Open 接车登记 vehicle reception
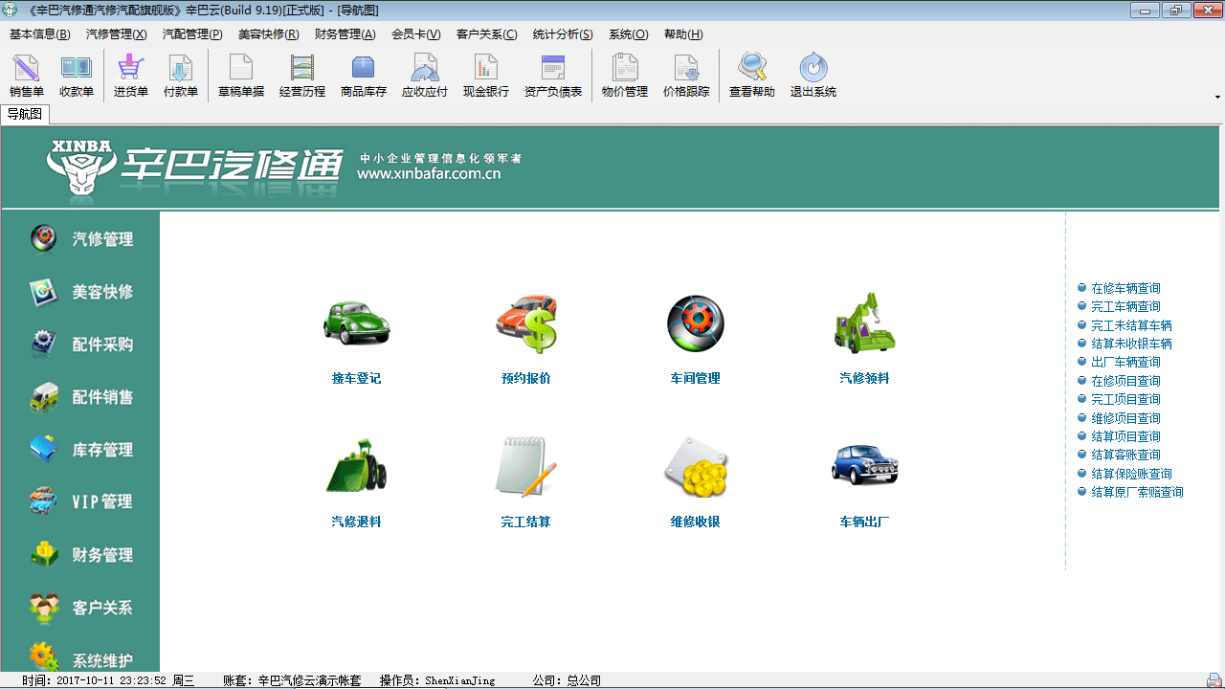The height and width of the screenshot is (689, 1225). (357, 340)
